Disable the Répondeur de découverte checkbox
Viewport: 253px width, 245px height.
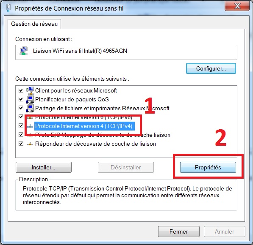(x=21, y=143)
